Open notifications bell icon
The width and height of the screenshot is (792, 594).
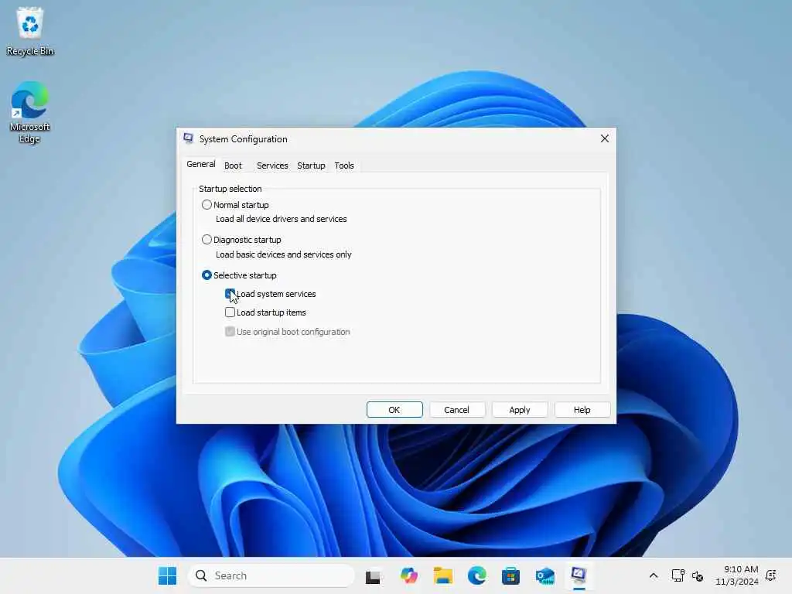pos(771,575)
